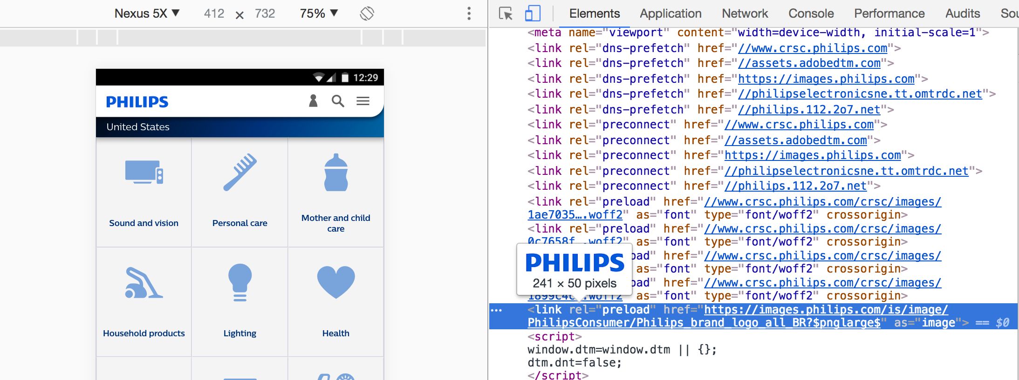The image size is (1019, 380).
Task: Open the Sound and vision link text
Action: coord(144,223)
